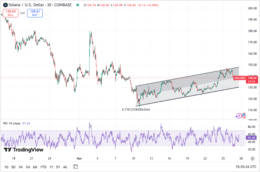This screenshot has height=172, width=260.
Task: Select the 5D time range
Action: (x=13, y=167)
